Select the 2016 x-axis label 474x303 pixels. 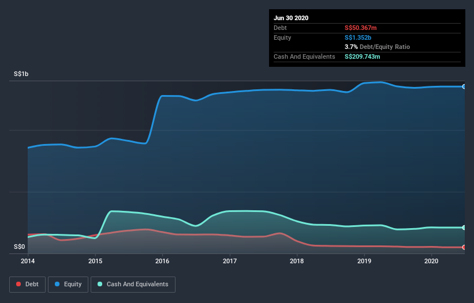162,261
